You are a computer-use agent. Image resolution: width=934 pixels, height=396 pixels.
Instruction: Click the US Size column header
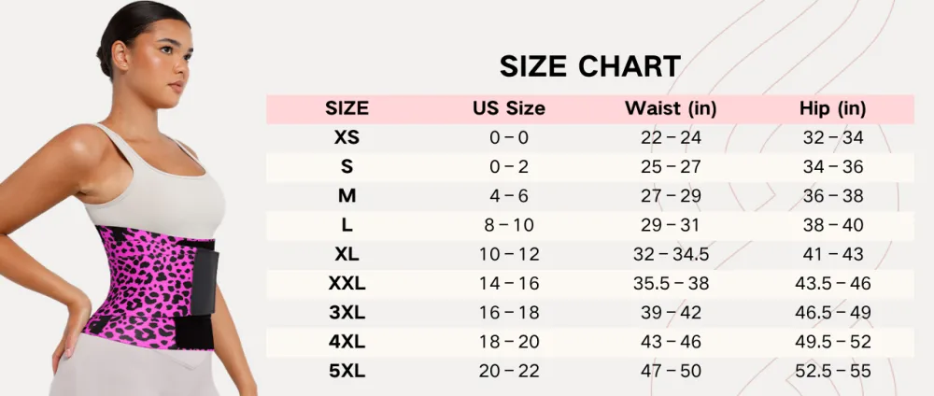pyautogui.click(x=509, y=108)
